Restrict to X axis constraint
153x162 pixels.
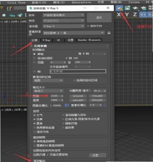click(119, 15)
